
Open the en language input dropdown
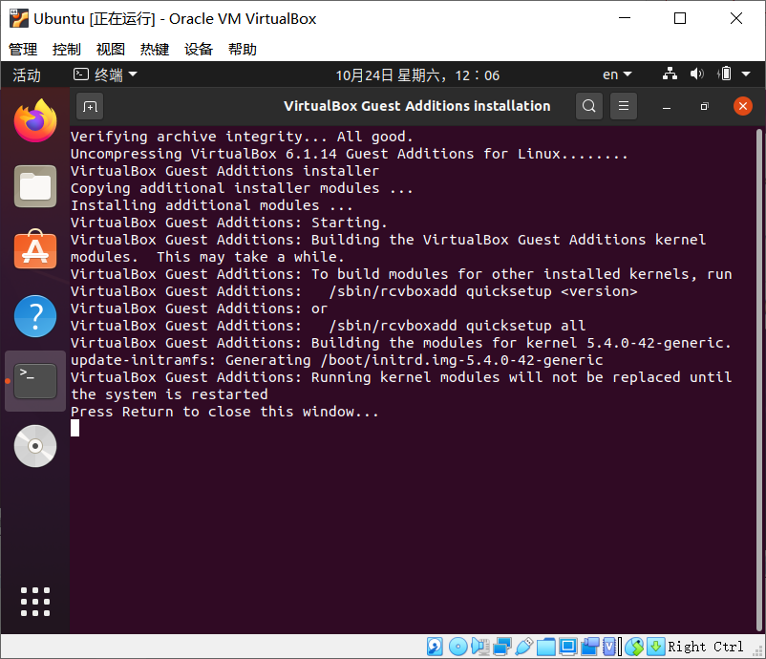point(616,74)
